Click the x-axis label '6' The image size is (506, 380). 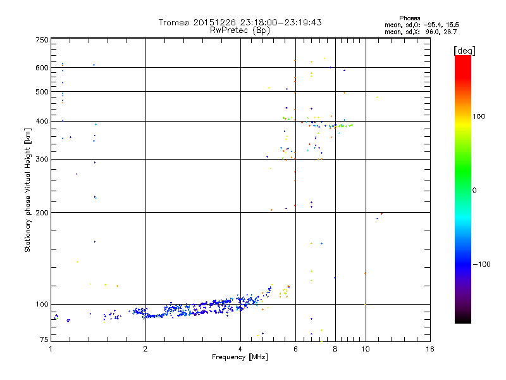[x=295, y=349]
